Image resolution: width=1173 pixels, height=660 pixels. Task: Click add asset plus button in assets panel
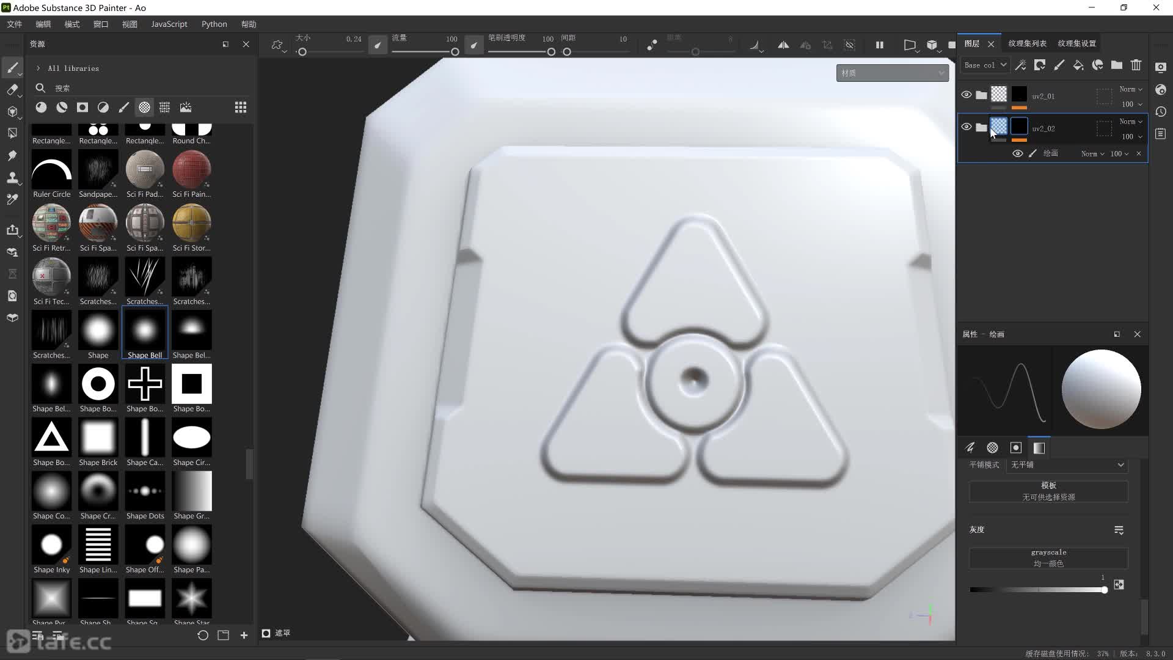[244, 636]
